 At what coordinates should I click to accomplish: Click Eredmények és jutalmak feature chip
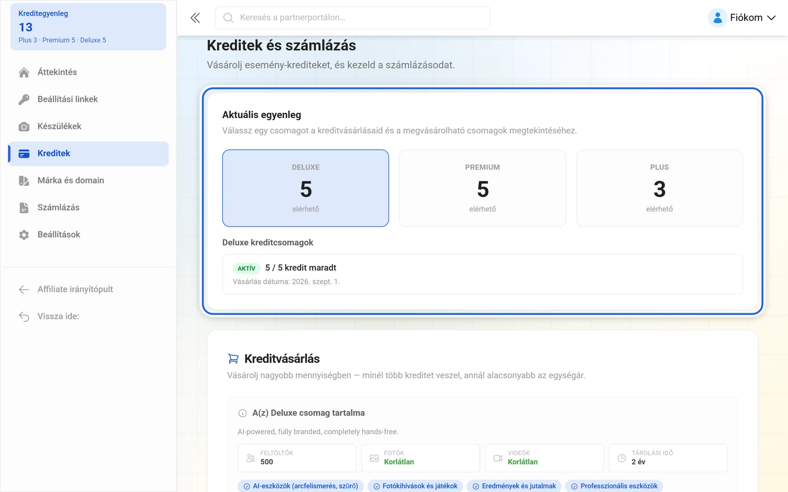[514, 486]
